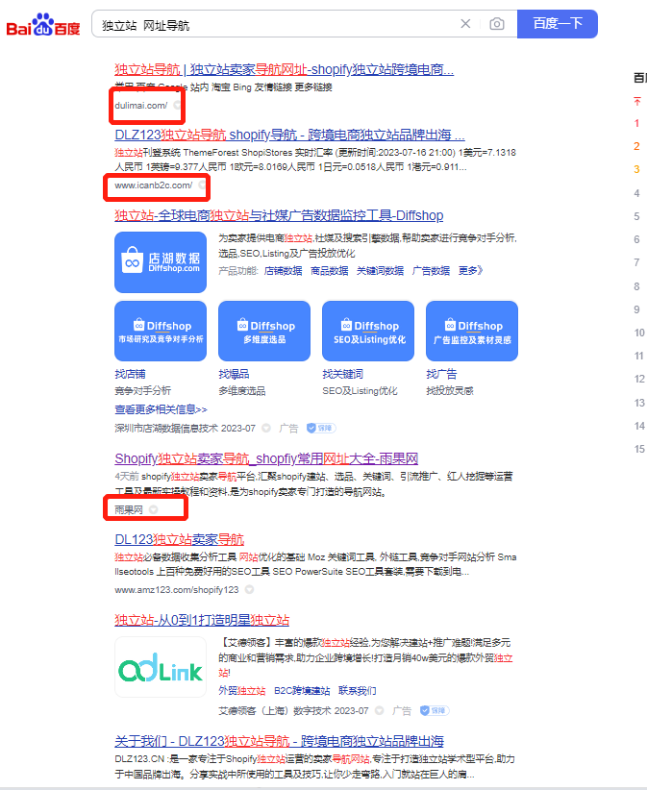This screenshot has height=790, width=647.
Task: Click 查看更多相关信息>> link
Action: (161, 409)
